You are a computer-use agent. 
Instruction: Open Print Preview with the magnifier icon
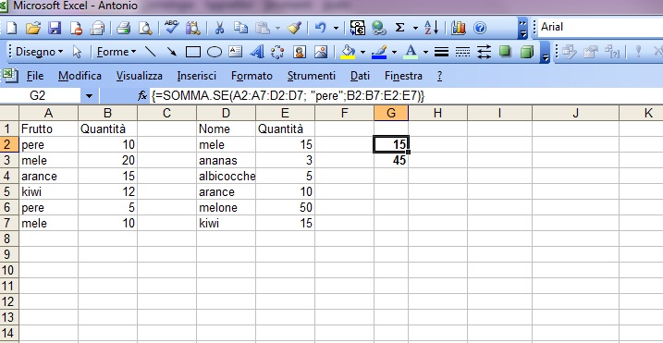pos(145,28)
